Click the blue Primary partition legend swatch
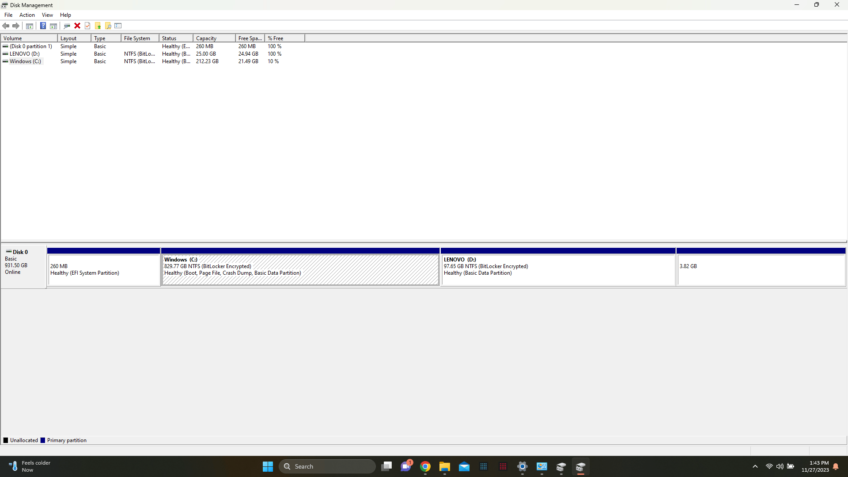The width and height of the screenshot is (848, 477). [43, 440]
